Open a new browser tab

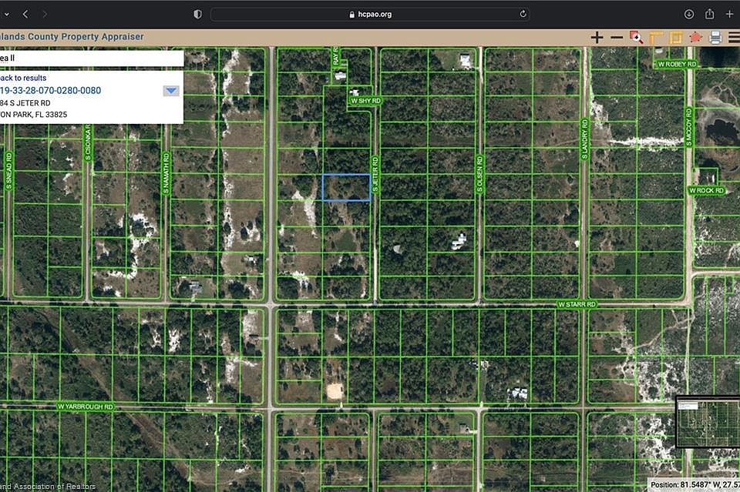point(730,14)
